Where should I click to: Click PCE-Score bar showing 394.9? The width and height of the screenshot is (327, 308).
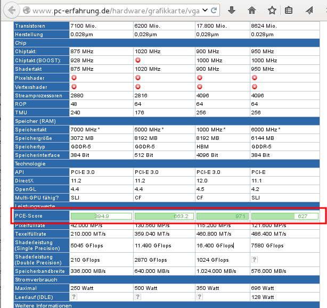101,216
